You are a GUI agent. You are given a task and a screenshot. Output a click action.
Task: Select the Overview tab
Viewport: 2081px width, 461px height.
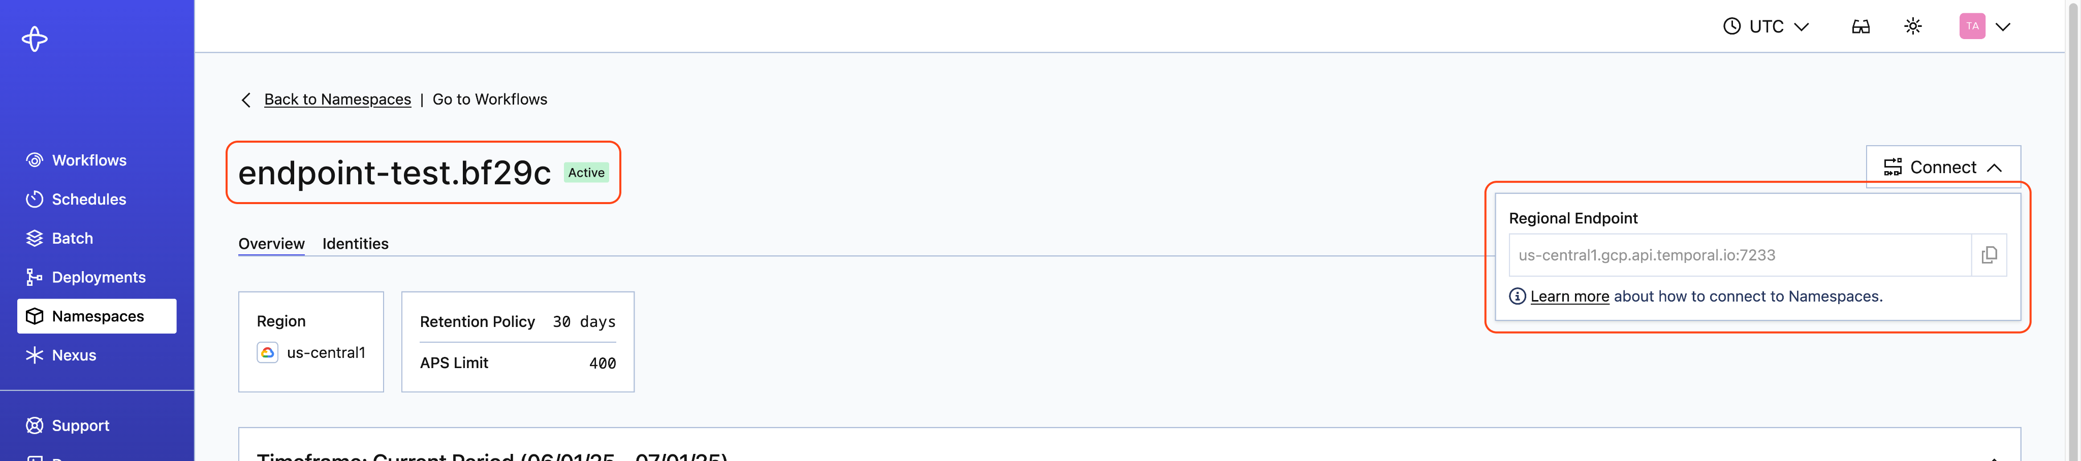point(271,243)
